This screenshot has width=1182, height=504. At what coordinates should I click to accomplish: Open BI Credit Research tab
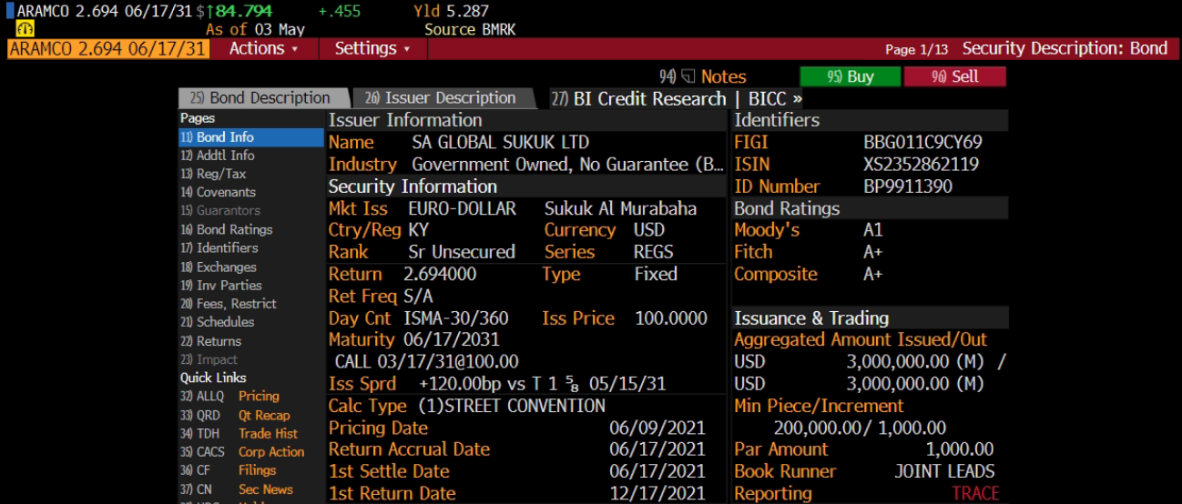click(x=638, y=98)
